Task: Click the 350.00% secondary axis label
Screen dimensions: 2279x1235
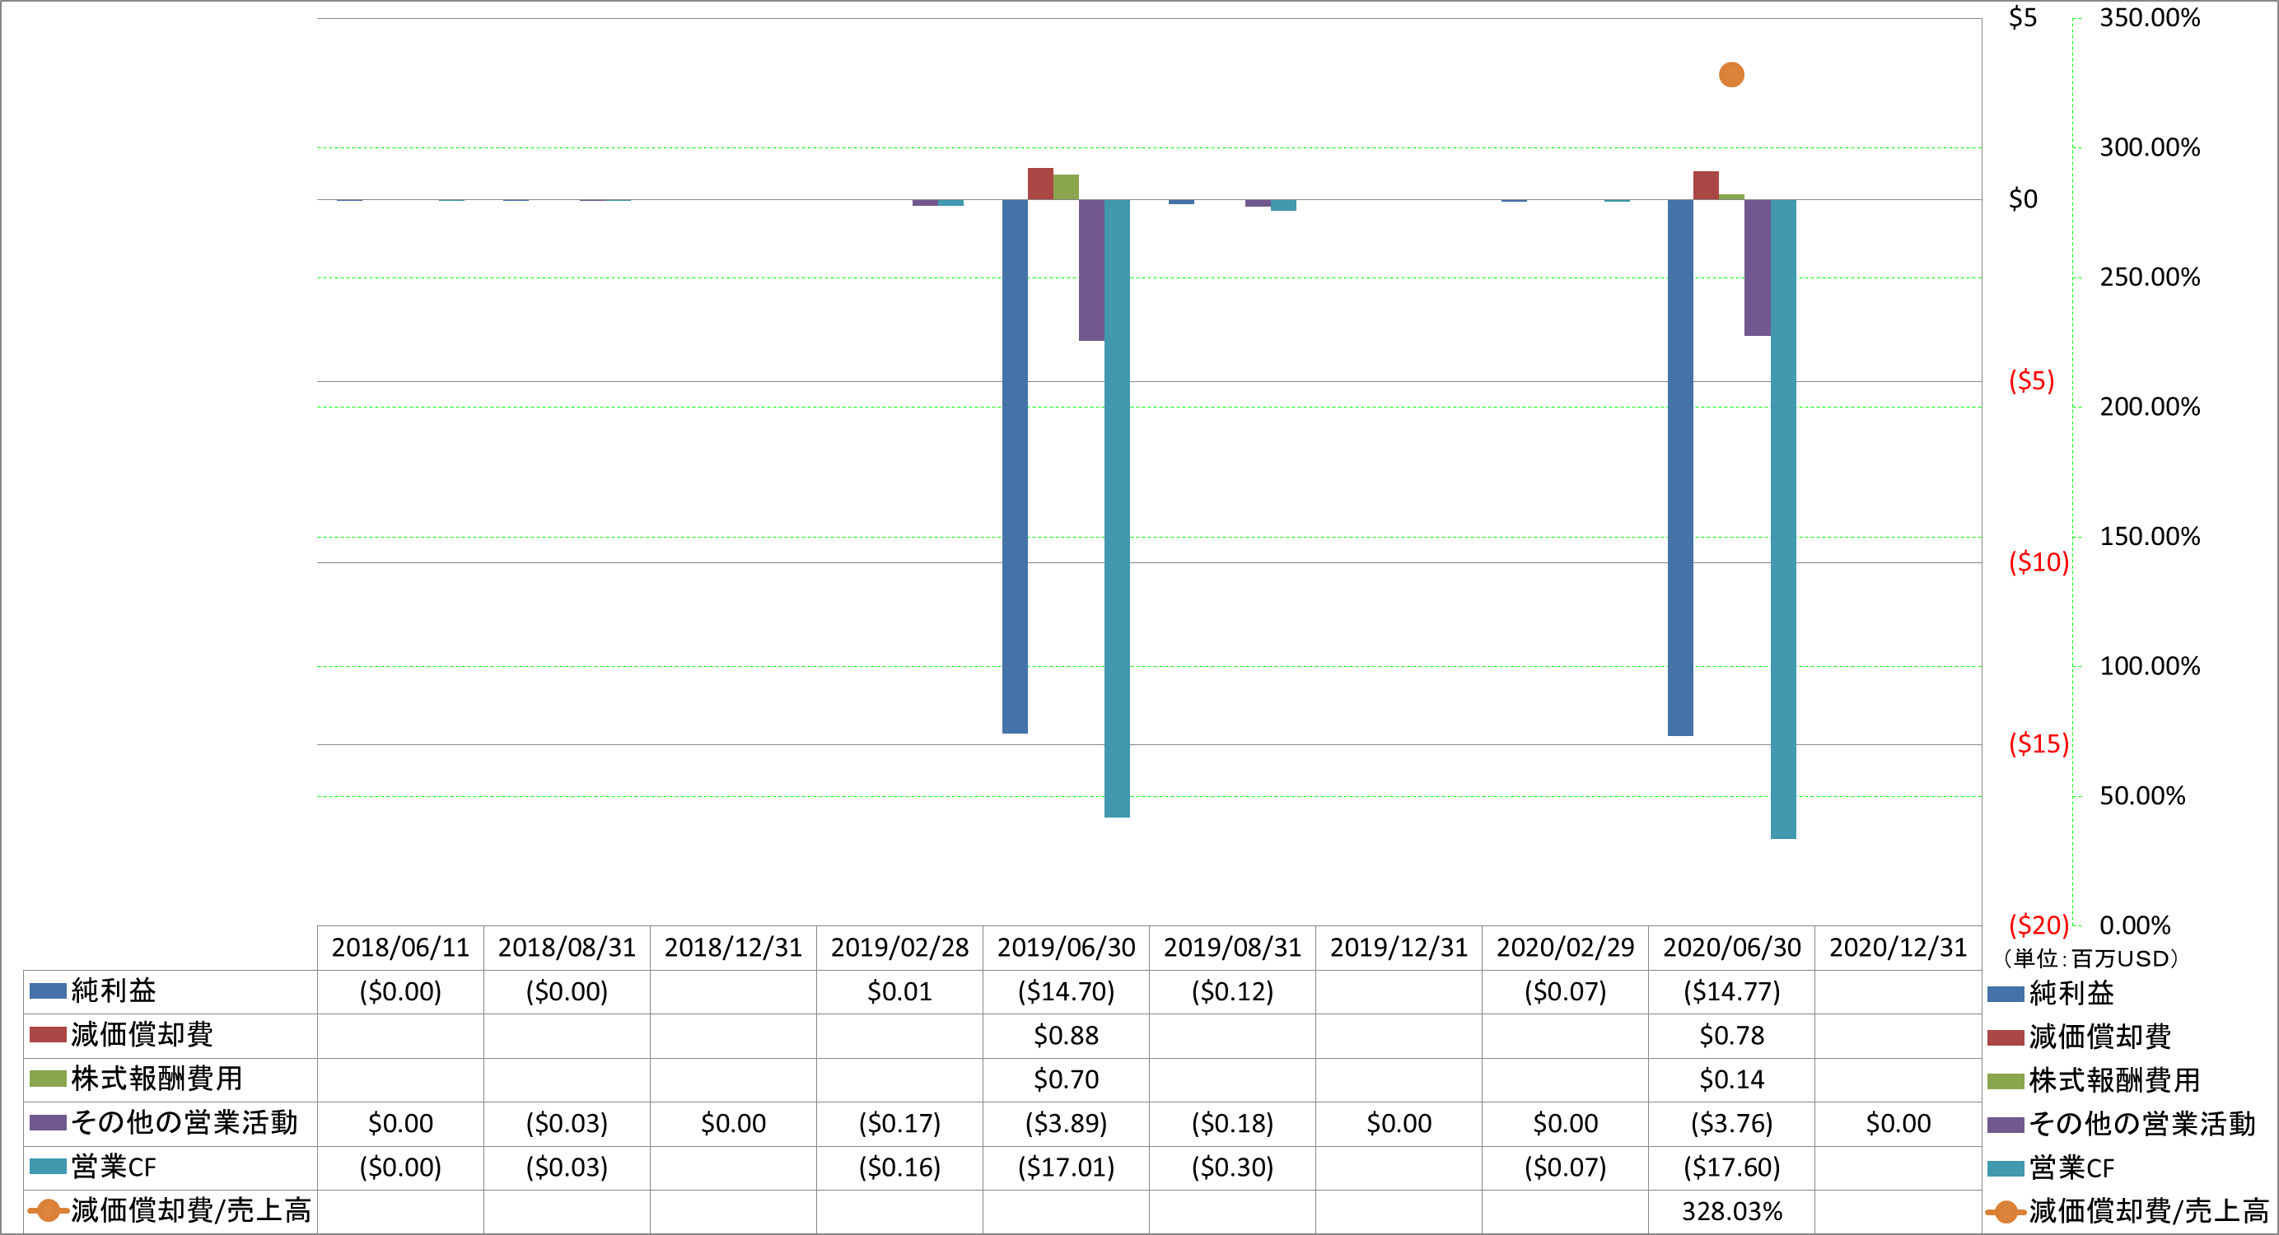Action: coord(2150,17)
